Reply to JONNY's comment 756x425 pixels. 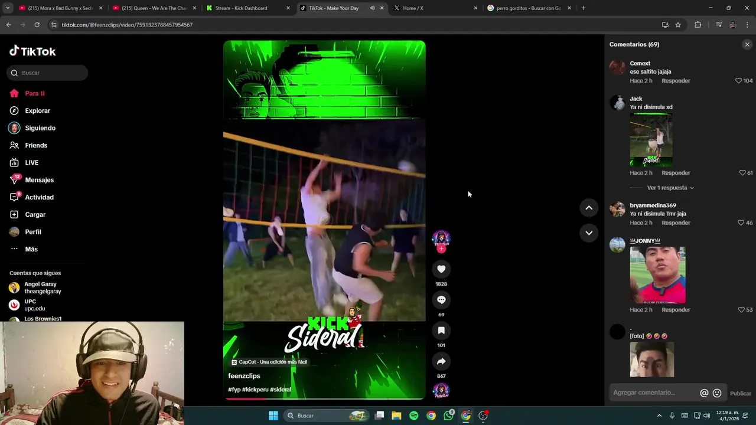(x=676, y=310)
